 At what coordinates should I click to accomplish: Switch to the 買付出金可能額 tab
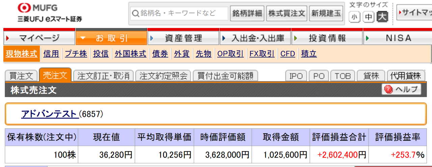point(225,76)
